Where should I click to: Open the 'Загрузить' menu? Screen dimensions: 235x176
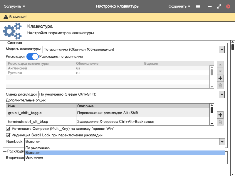pyautogui.click(x=15, y=6)
